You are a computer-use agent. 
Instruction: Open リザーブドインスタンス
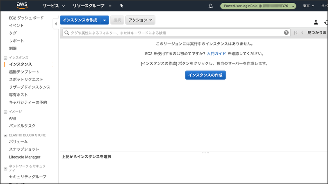click(x=30, y=87)
